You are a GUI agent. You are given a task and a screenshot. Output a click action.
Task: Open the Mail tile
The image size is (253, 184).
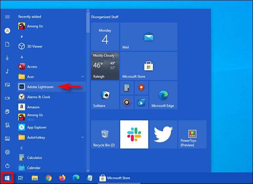[148, 36]
